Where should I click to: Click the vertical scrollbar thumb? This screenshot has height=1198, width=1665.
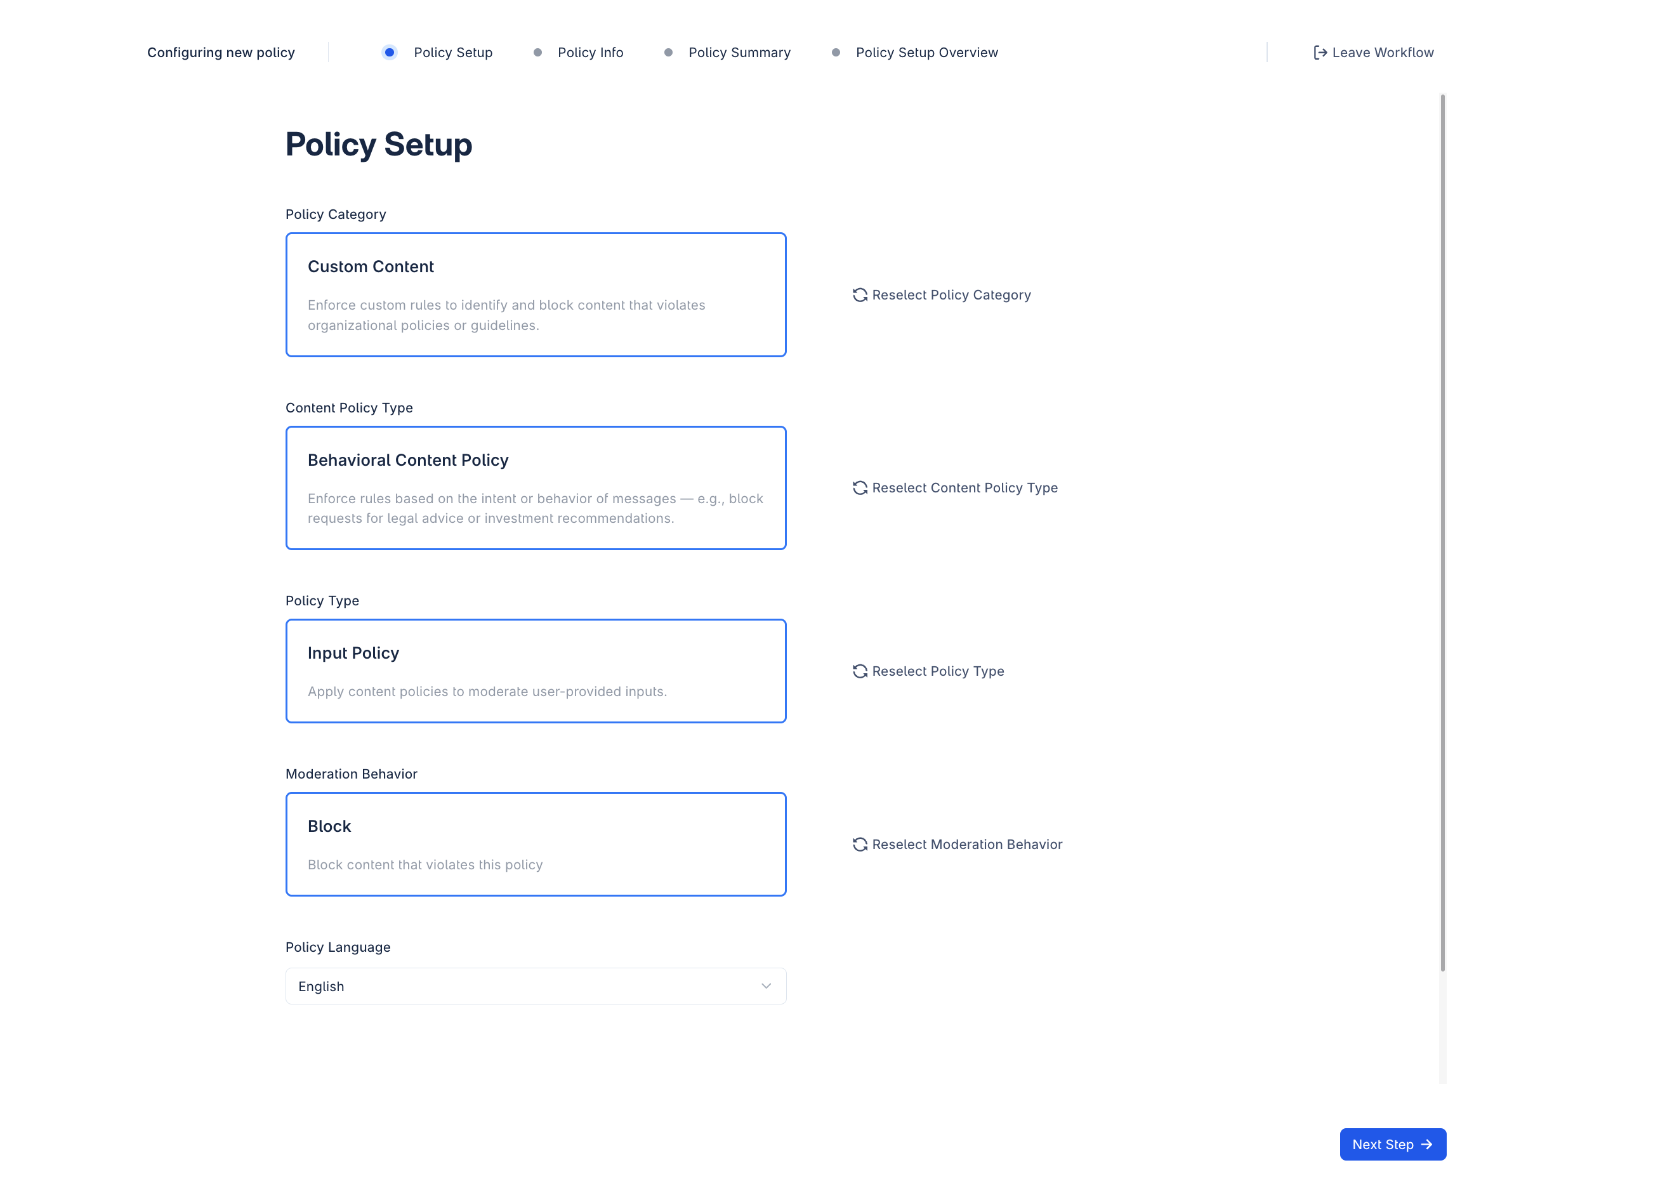point(1442,532)
